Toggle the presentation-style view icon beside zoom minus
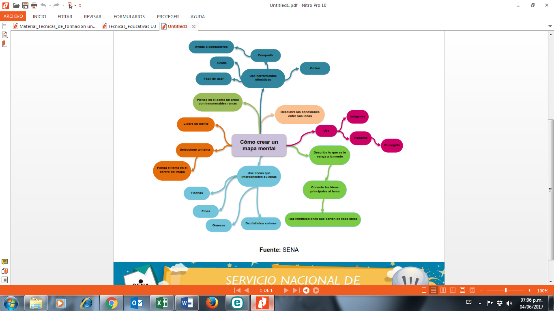 (472, 290)
